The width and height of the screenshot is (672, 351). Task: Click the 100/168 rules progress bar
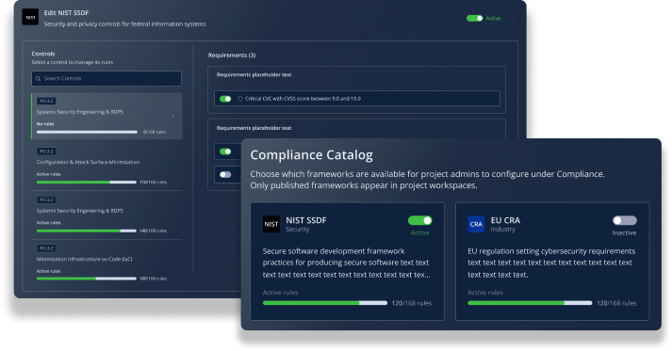(x=87, y=279)
